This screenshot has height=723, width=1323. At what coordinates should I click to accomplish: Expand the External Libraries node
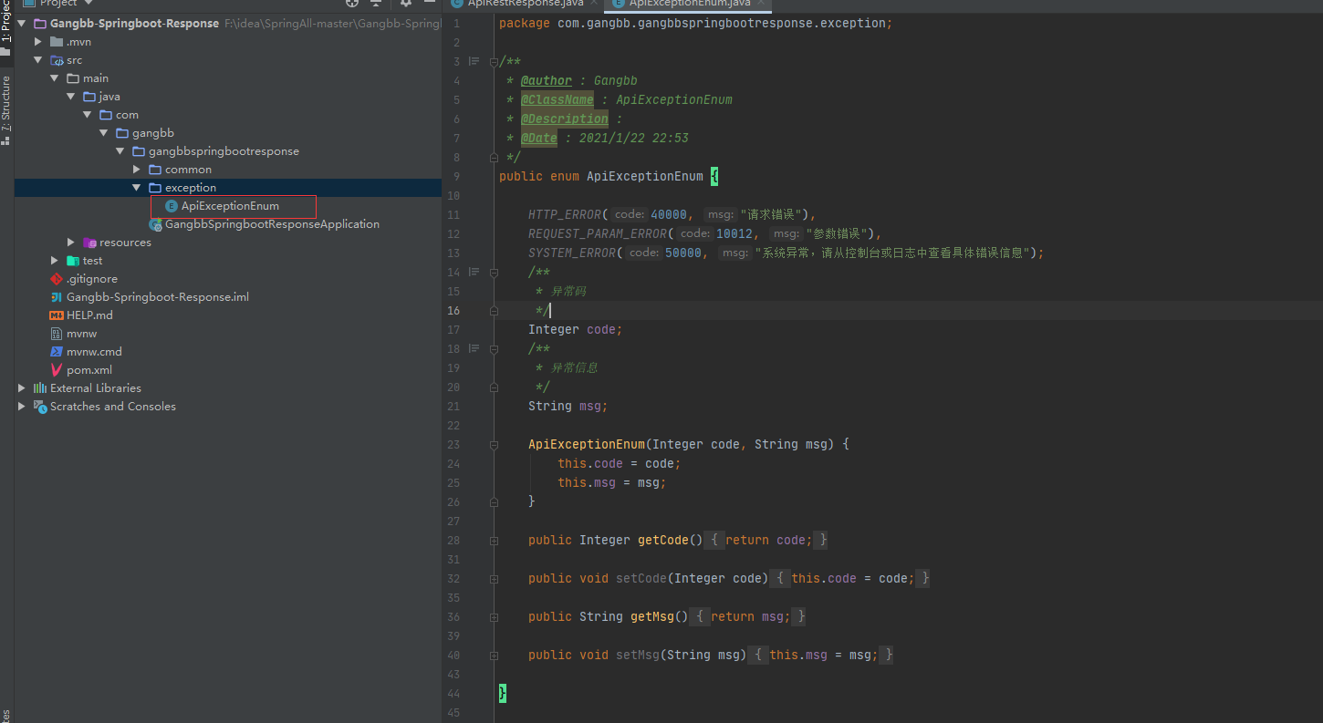click(x=22, y=388)
